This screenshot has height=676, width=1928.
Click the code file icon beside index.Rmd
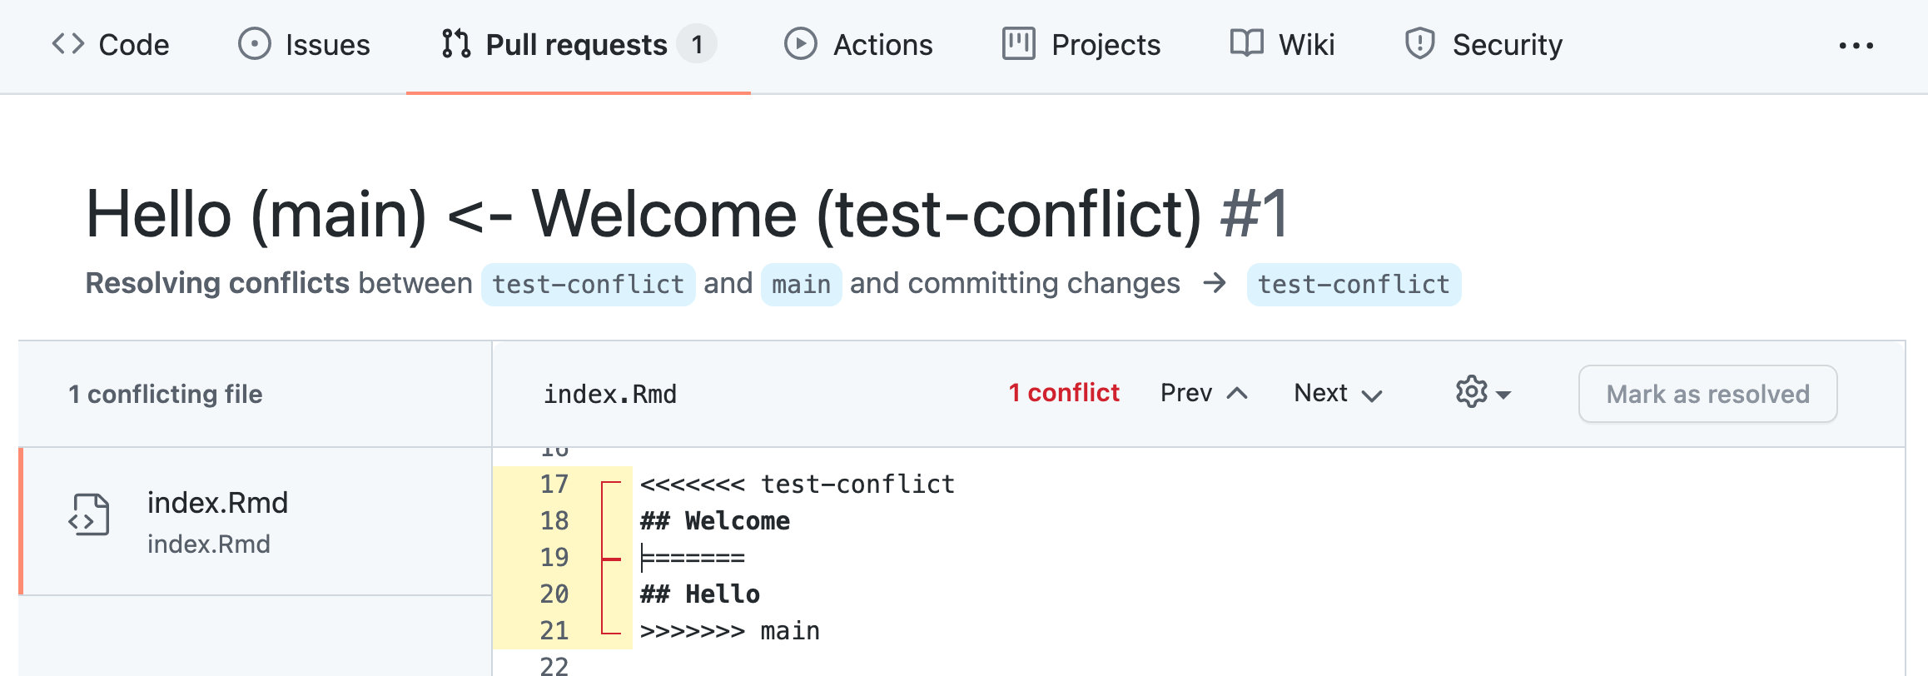(89, 514)
